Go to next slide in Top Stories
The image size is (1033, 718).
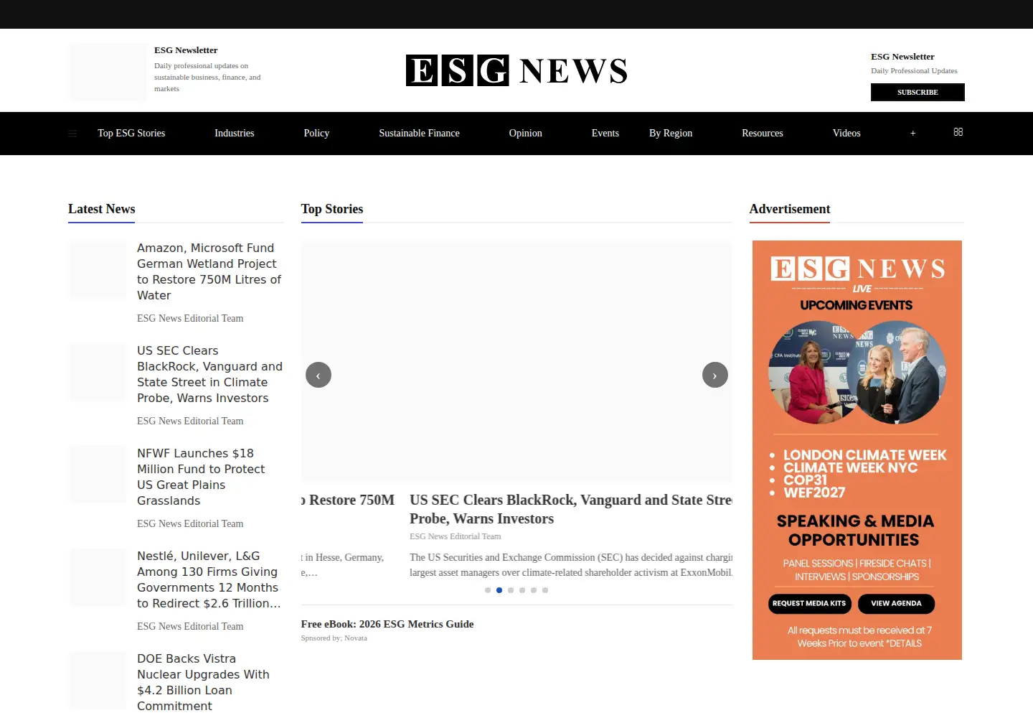[714, 375]
